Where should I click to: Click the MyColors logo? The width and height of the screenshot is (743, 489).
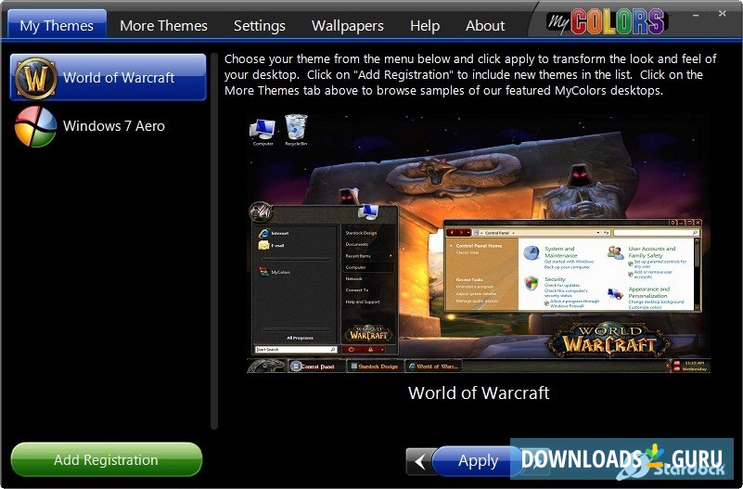coord(607,21)
